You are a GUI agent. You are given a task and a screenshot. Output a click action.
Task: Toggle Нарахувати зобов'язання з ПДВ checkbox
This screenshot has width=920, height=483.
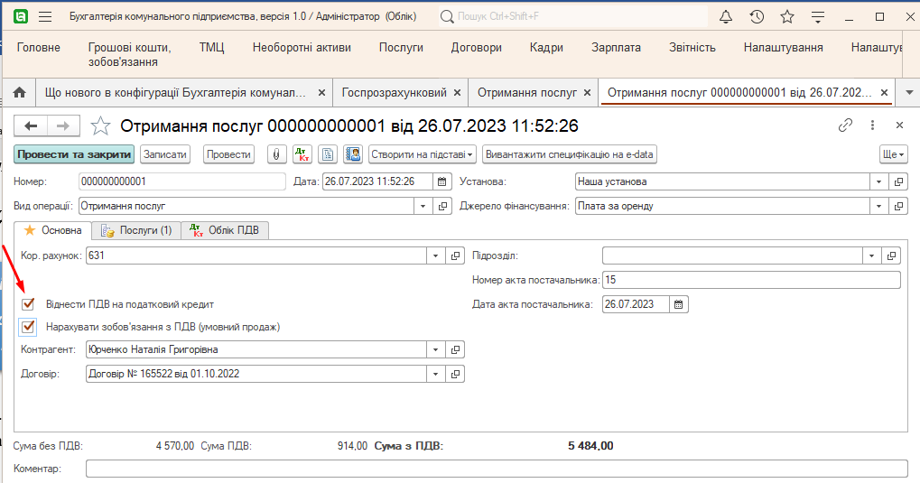click(28, 327)
